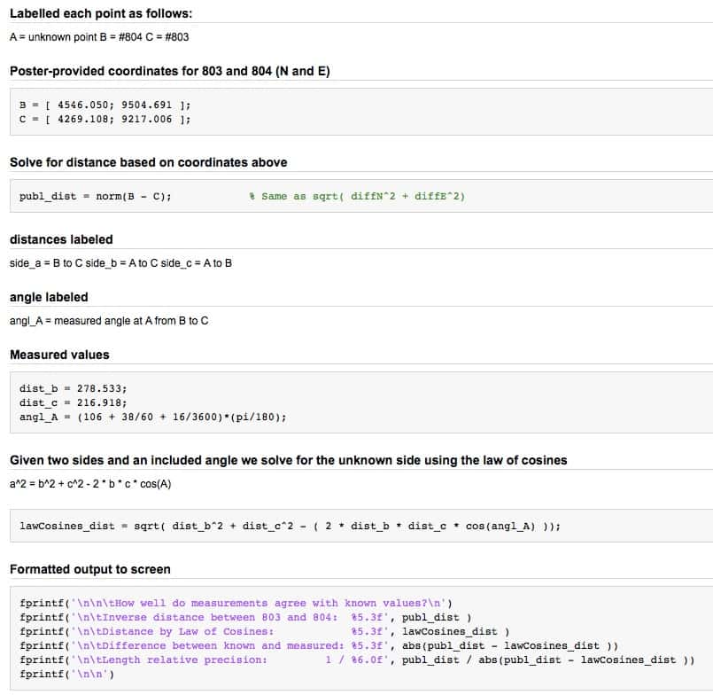Click the heading 'angle labeled'
The image size is (713, 695).
(49, 297)
